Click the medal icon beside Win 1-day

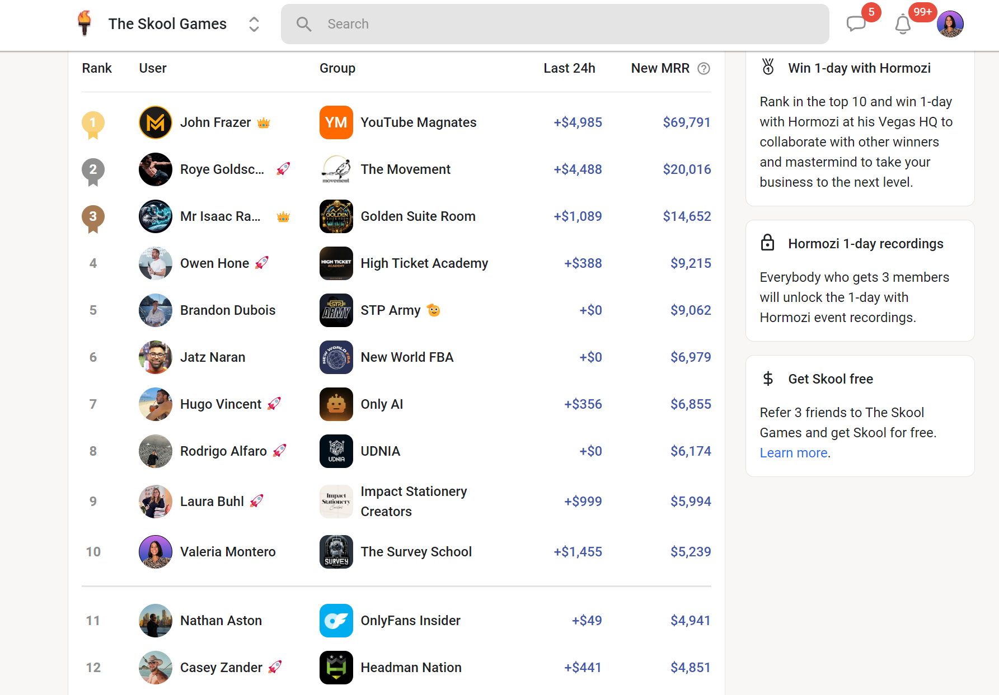point(768,67)
